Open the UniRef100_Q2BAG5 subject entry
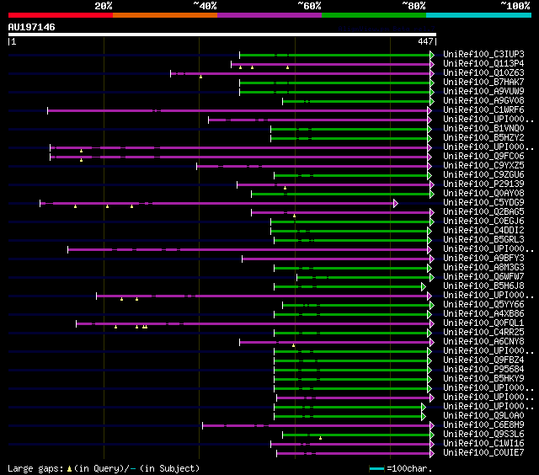This screenshot has width=539, height=475. click(483, 212)
